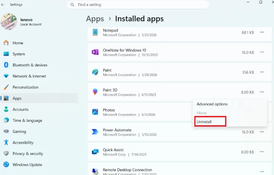
Task: Click the Apps sidebar icon
Action: coord(6,98)
